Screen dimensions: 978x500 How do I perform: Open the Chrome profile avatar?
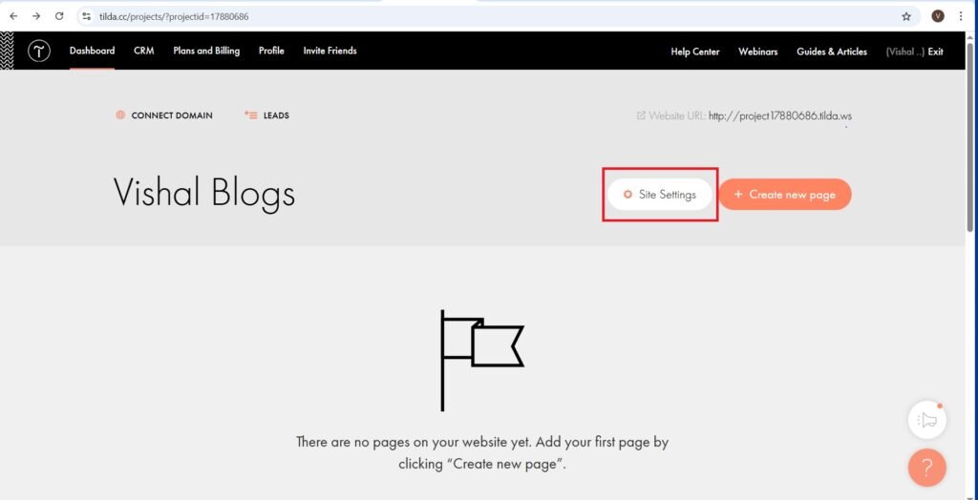tap(938, 16)
